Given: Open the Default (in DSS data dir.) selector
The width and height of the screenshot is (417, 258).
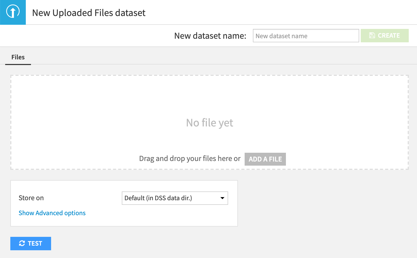Looking at the screenshot, I should click(170, 198).
